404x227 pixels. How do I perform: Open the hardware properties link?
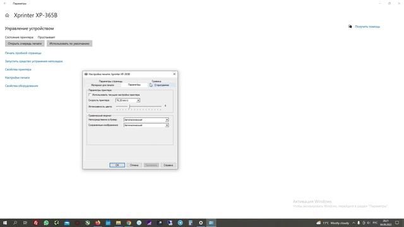(x=21, y=86)
